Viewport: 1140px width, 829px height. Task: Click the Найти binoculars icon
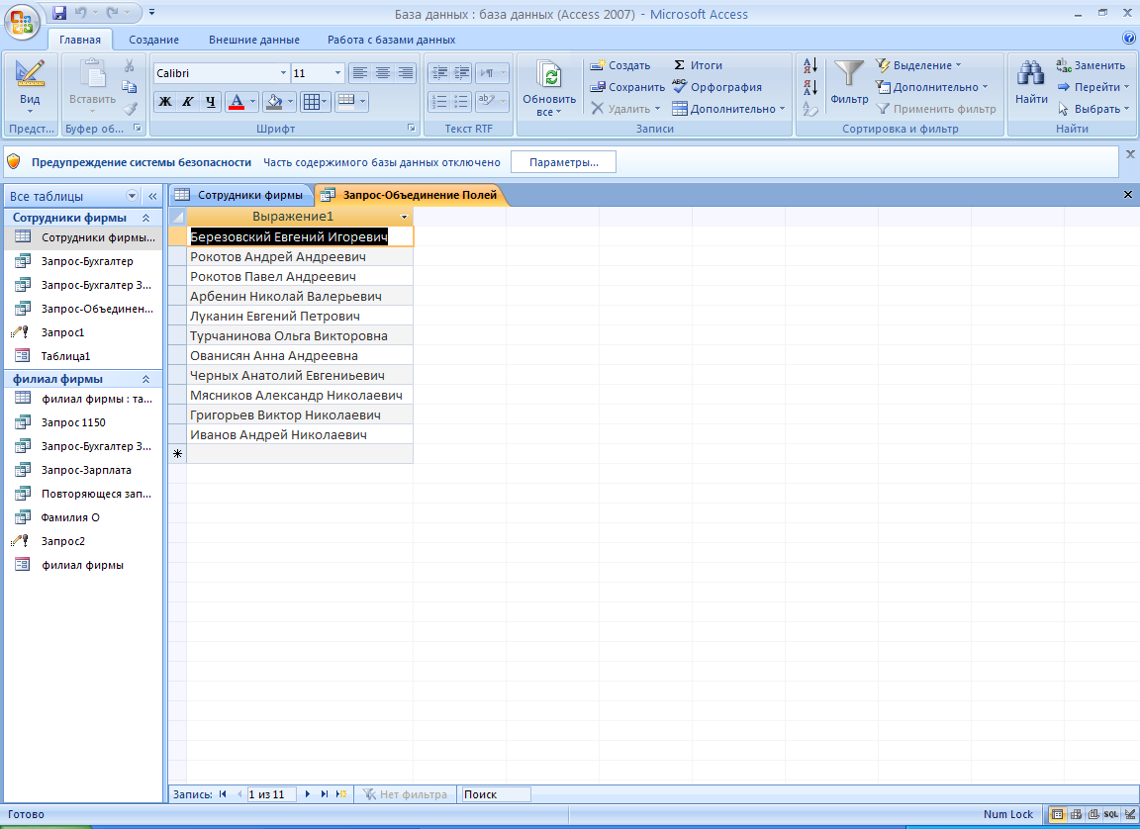1031,73
